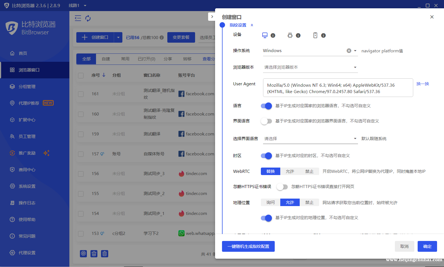The width and height of the screenshot is (444, 267).
Task: Click the 取消 button
Action: point(404,247)
